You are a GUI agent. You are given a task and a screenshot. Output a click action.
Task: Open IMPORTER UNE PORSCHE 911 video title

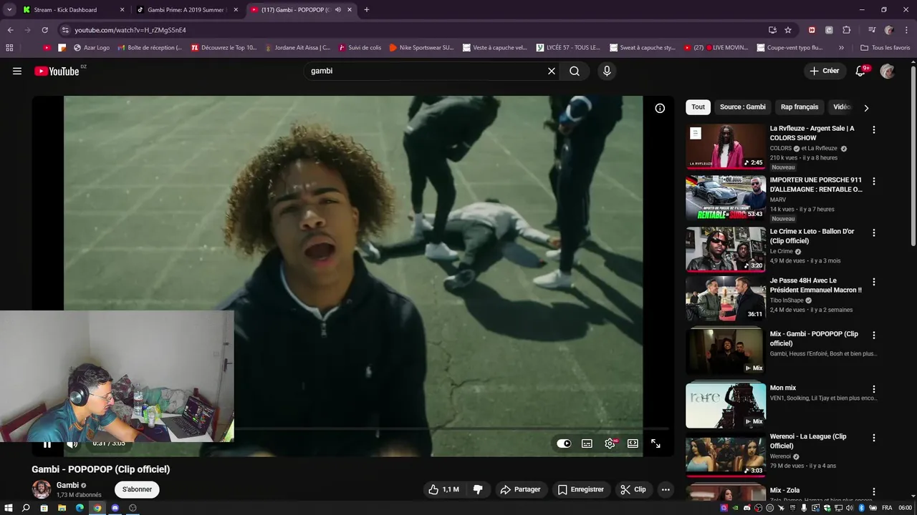point(816,185)
